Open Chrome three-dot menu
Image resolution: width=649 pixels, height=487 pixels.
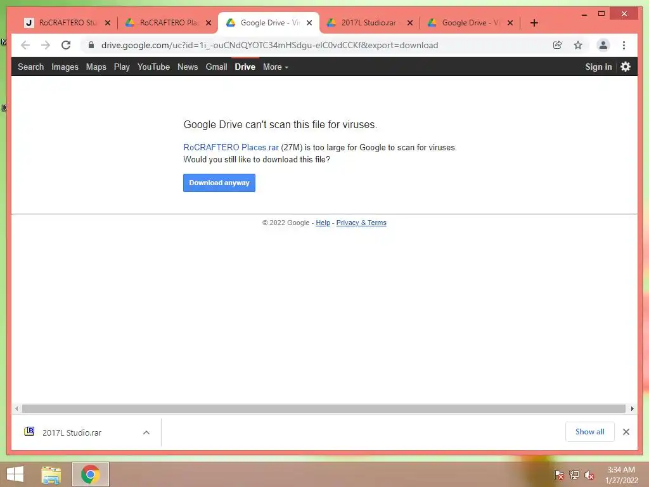(624, 45)
